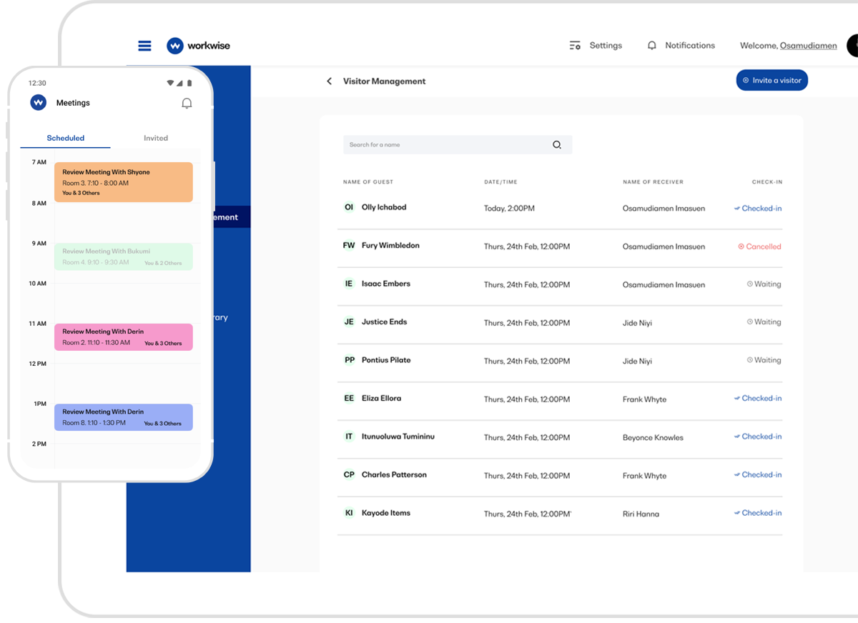Click Checked-in status for Charles Patterson
Image resolution: width=858 pixels, height=623 pixels.
(x=758, y=474)
